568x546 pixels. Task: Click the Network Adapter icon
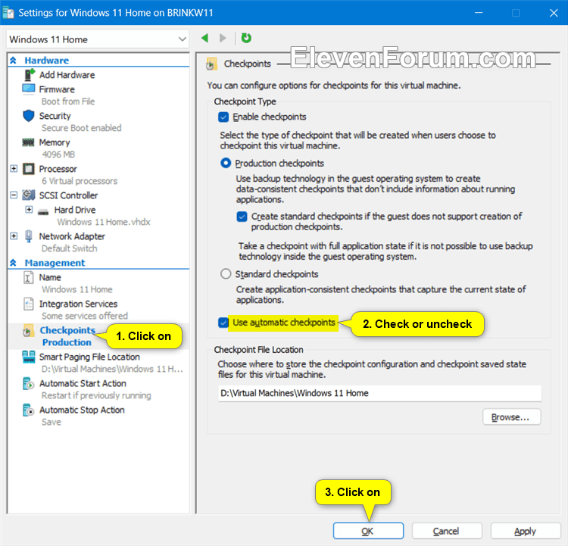(x=29, y=236)
